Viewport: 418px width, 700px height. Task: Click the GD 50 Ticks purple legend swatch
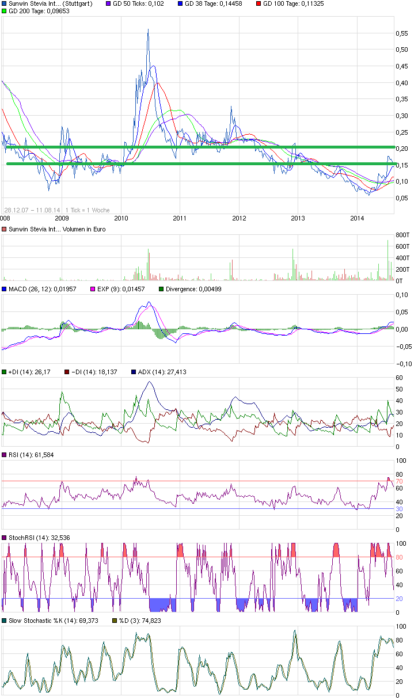tap(109, 4)
